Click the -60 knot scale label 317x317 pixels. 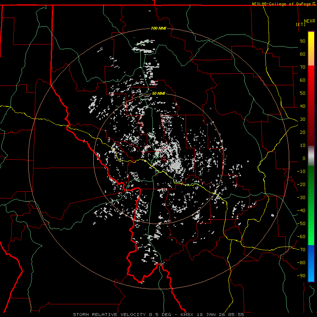[301, 237]
